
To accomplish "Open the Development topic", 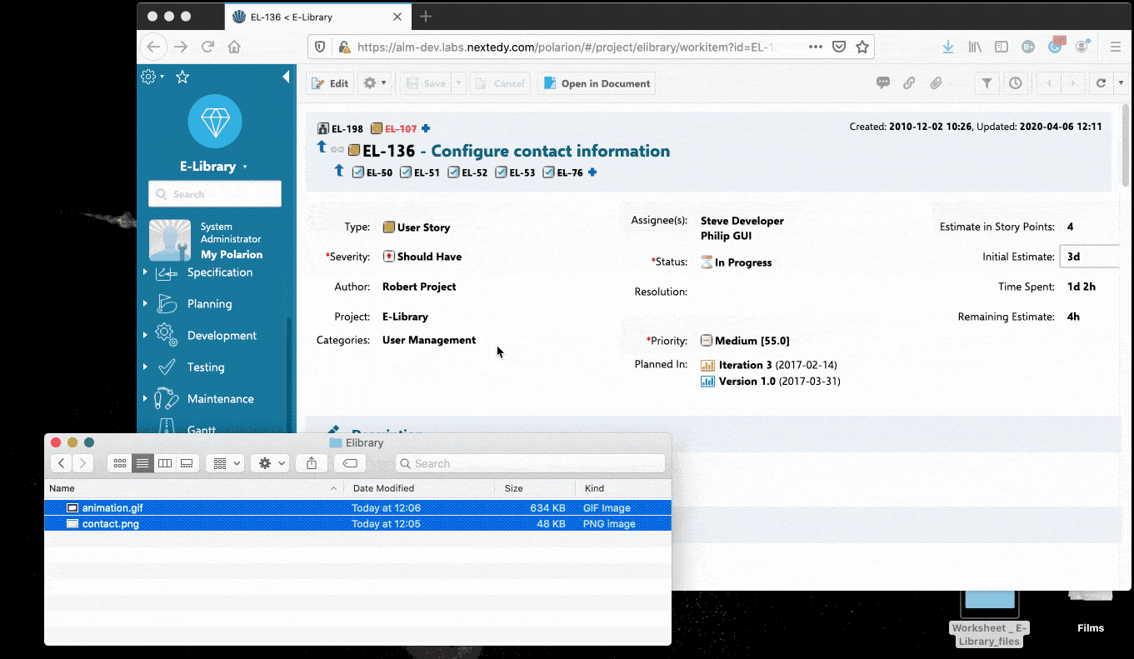I will (222, 336).
